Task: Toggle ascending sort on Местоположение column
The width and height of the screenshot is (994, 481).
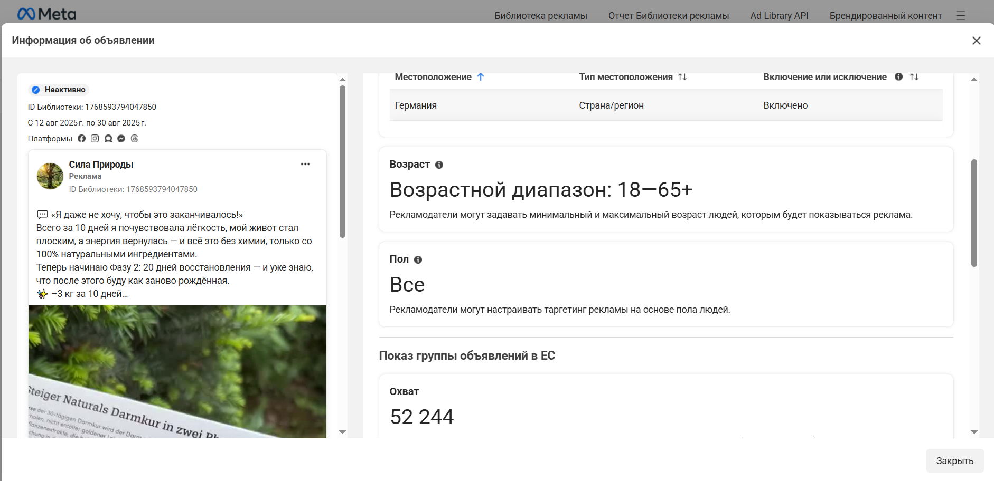Action: [x=481, y=77]
